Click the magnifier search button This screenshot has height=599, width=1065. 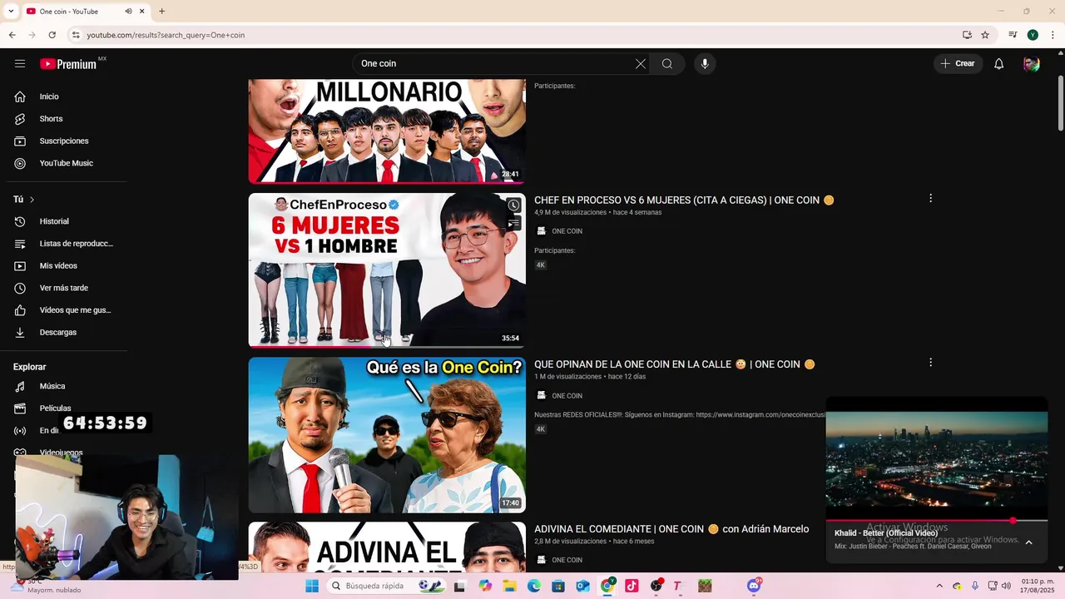[667, 64]
